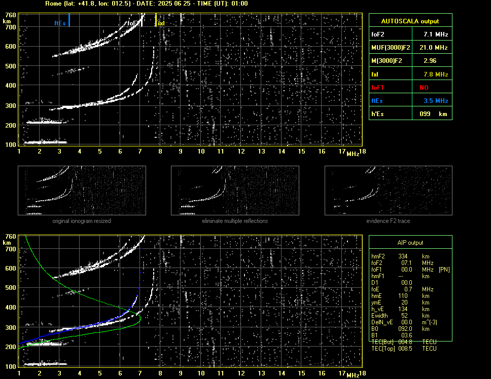
Task: Click the h'Es row label
Action: [x=377, y=114]
